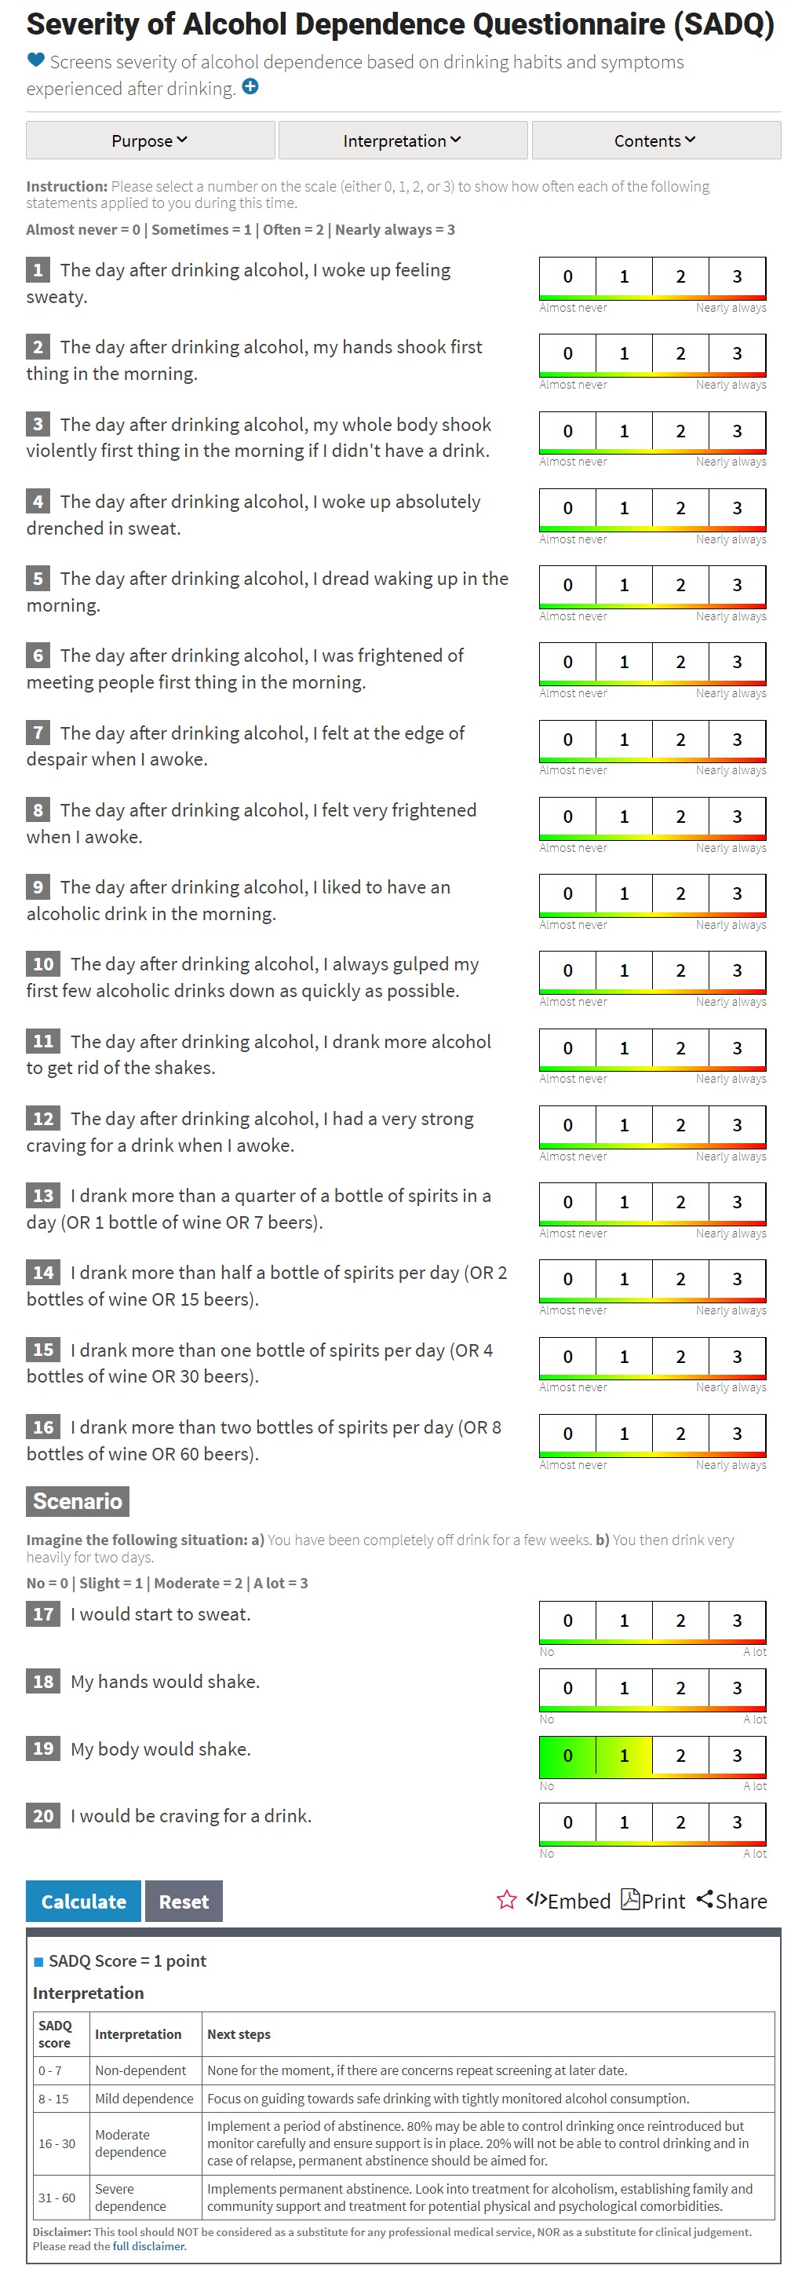Screen dimensions: 791x2280
Task: Click the Print PDF icon
Action: point(630,1899)
